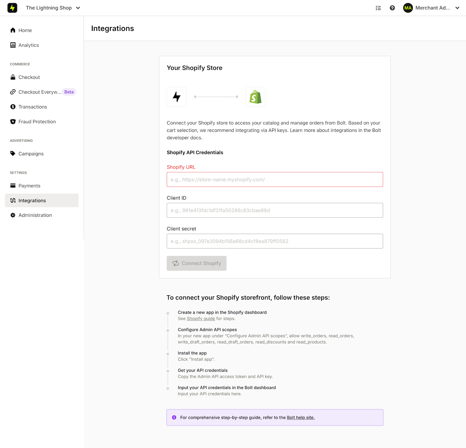Image resolution: width=466 pixels, height=448 pixels.
Task: Click the purple info icon in banner
Action: coord(174,418)
